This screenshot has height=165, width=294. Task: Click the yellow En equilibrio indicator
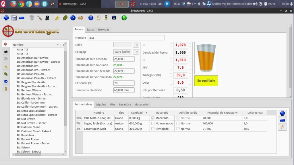(x=206, y=81)
